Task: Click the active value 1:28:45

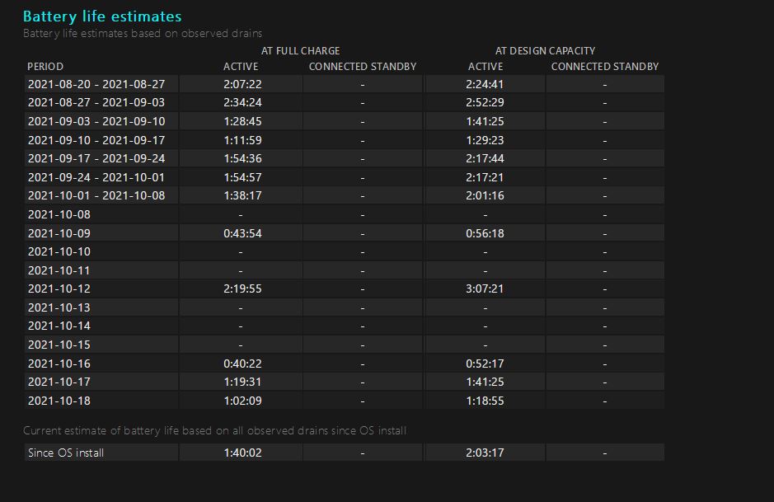Action: tap(242, 121)
